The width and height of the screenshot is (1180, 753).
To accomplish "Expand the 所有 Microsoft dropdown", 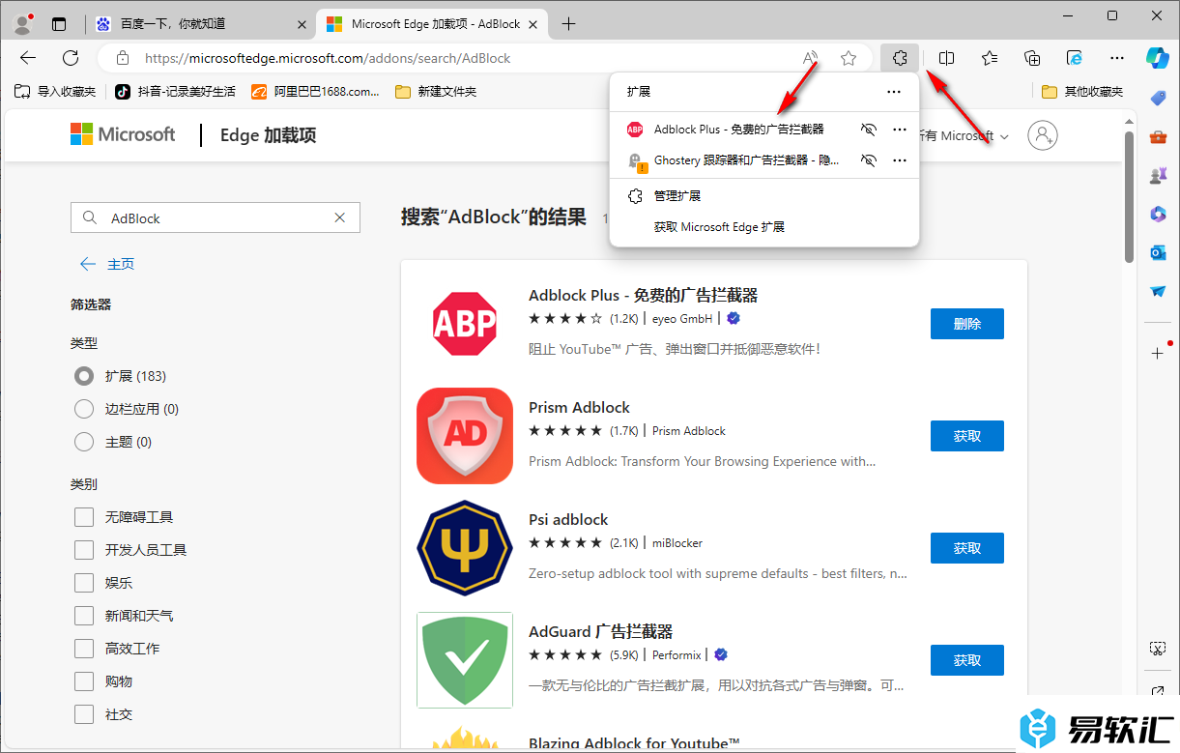I will point(964,135).
